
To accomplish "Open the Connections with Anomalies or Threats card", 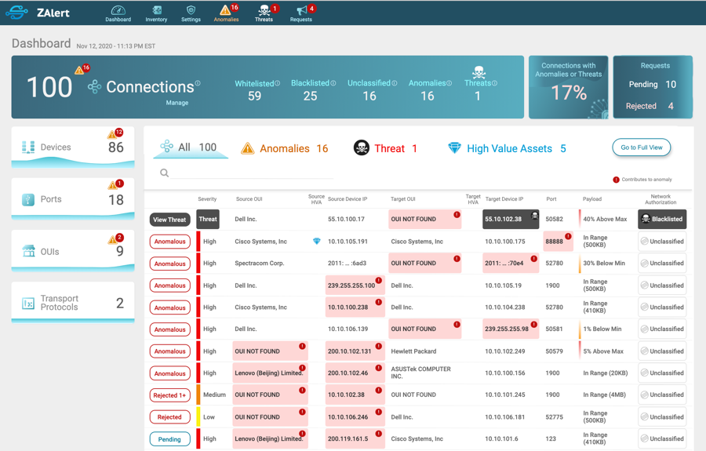I will 568,87.
